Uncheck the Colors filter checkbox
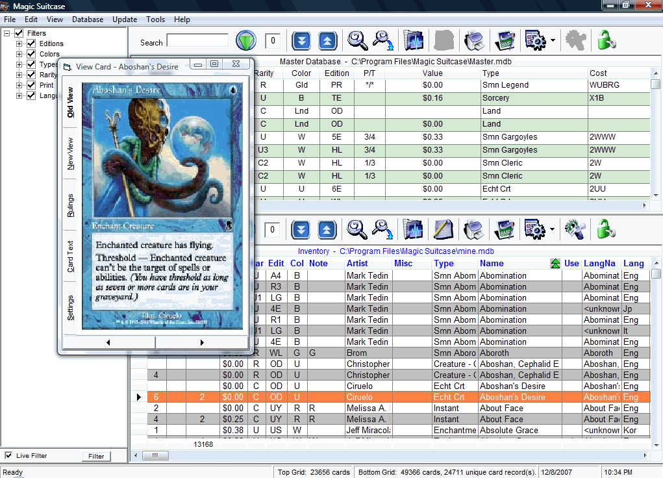The width and height of the screenshot is (663, 478). (31, 54)
